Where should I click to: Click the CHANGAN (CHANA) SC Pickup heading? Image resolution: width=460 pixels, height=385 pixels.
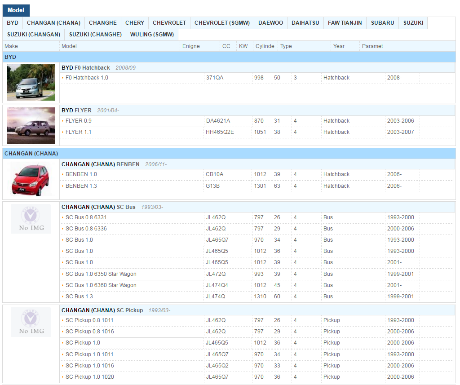[x=102, y=310]
